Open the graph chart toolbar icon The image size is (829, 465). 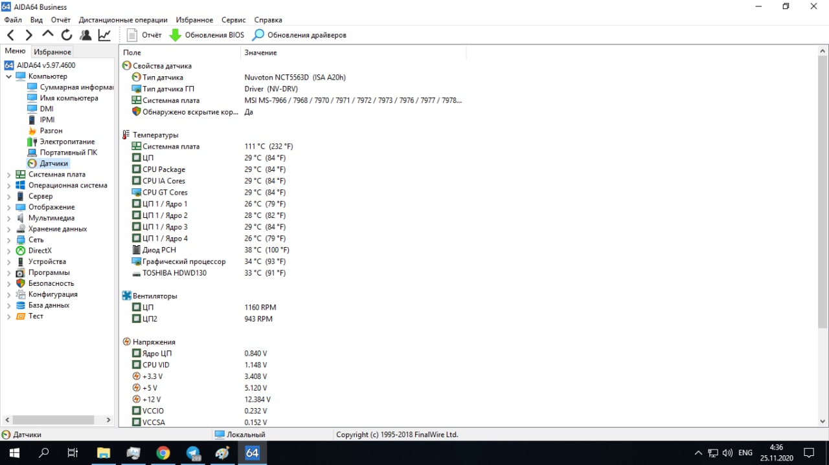click(x=104, y=35)
